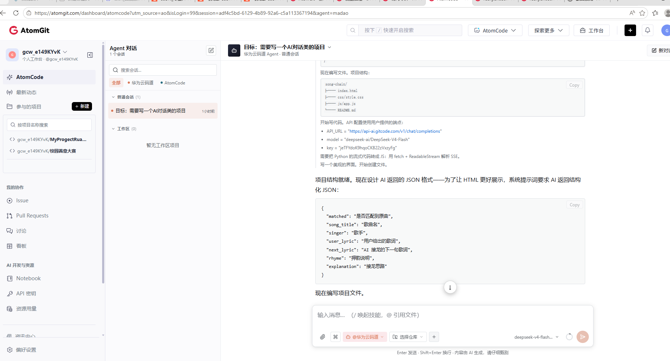Click the 搜索会话 search field
Screen dimensions: 670x361
coord(163,70)
